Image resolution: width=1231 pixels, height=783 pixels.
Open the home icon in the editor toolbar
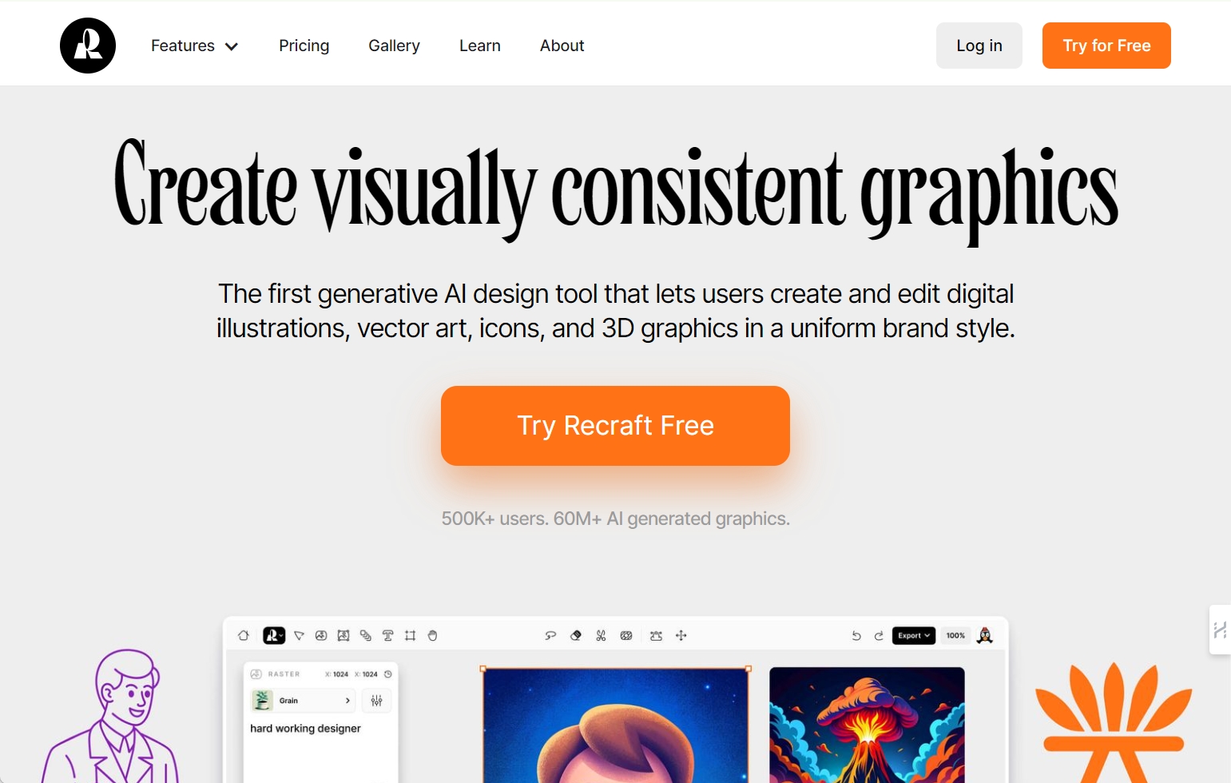pos(244,636)
